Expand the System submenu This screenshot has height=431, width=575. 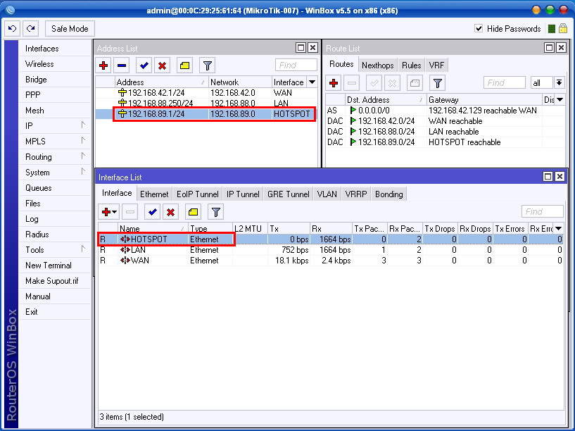tap(54, 173)
